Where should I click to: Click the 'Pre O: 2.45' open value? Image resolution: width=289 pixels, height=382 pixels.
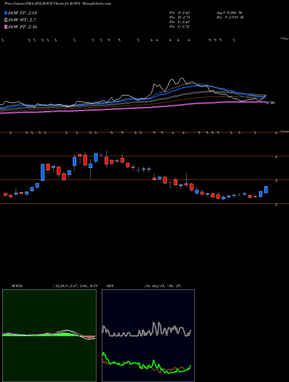click(x=180, y=13)
